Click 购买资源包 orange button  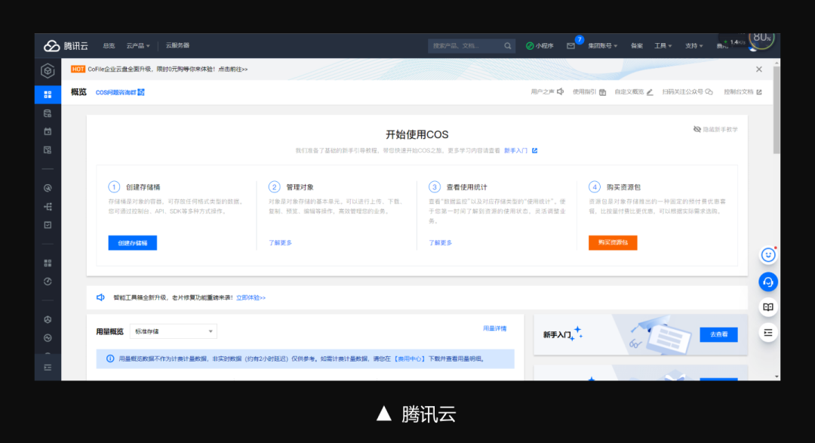click(x=613, y=243)
